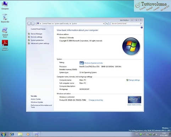
Task: Open Remote settings
Action: coord(37,37)
